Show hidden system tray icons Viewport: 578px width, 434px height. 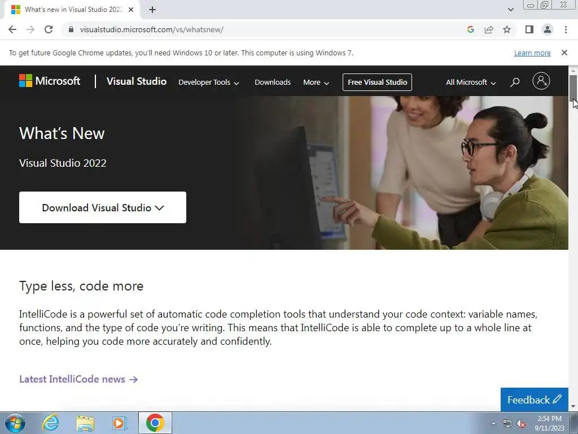pyautogui.click(x=493, y=423)
